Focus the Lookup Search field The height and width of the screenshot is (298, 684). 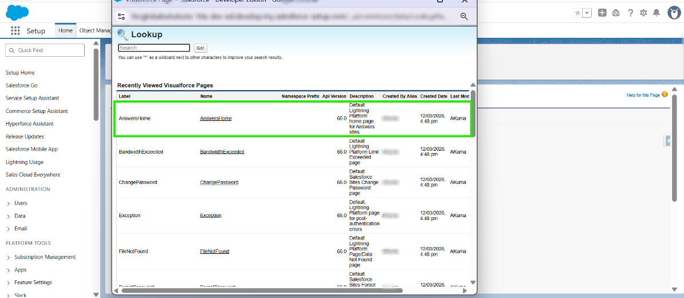tap(154, 48)
